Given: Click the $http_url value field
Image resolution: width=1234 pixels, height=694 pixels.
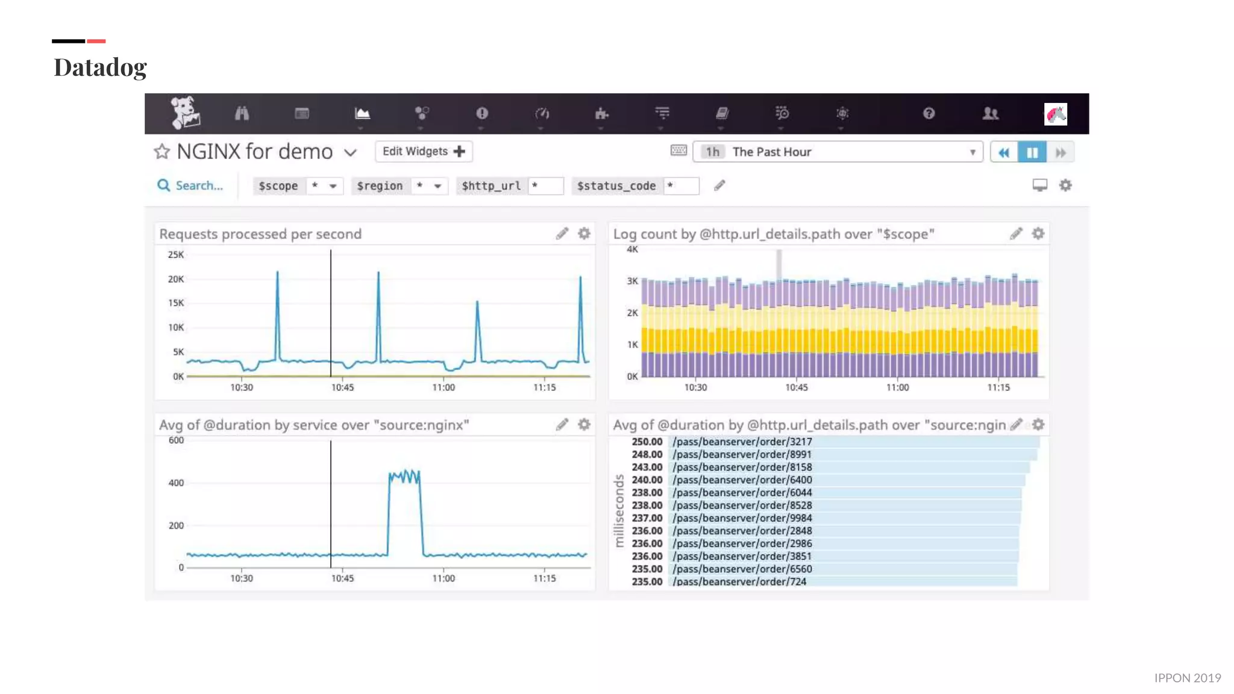Looking at the screenshot, I should (545, 186).
